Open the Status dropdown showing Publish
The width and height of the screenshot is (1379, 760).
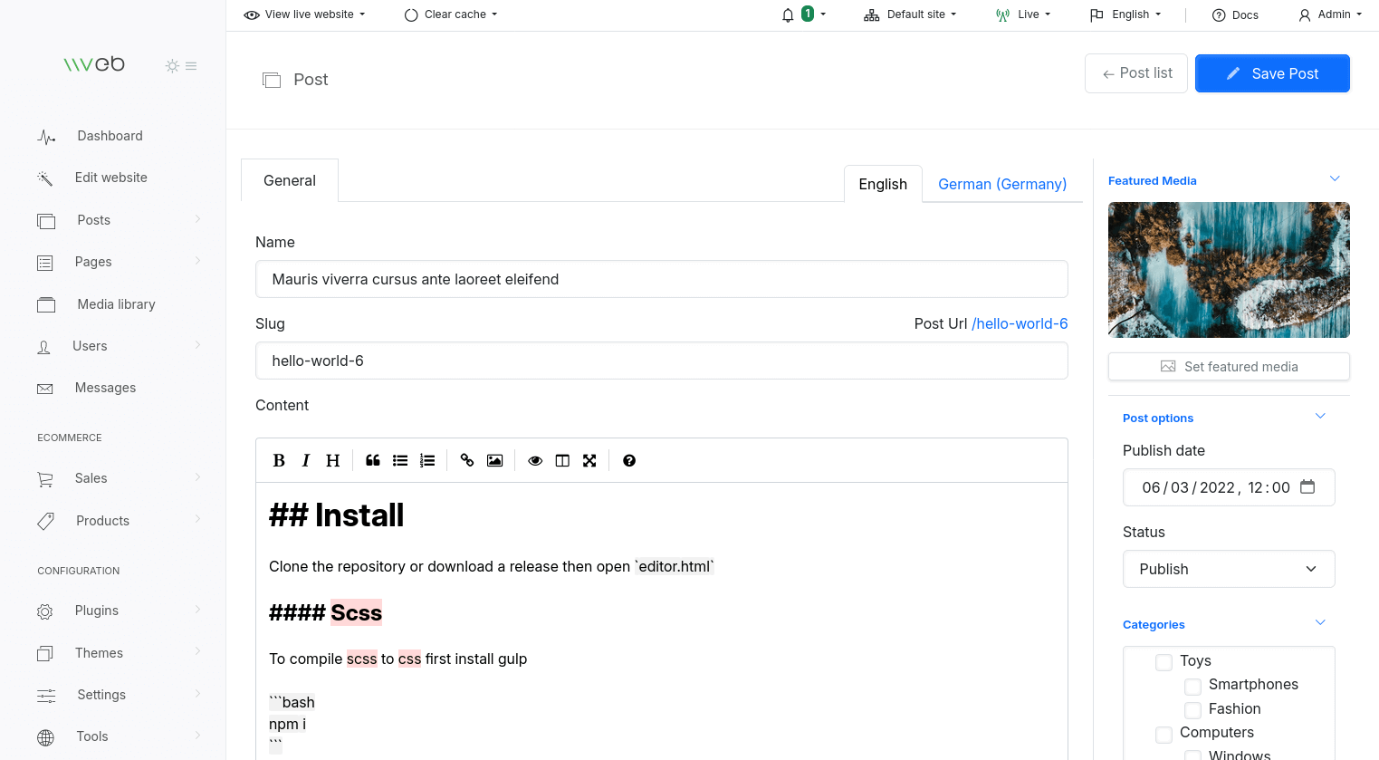click(1229, 569)
